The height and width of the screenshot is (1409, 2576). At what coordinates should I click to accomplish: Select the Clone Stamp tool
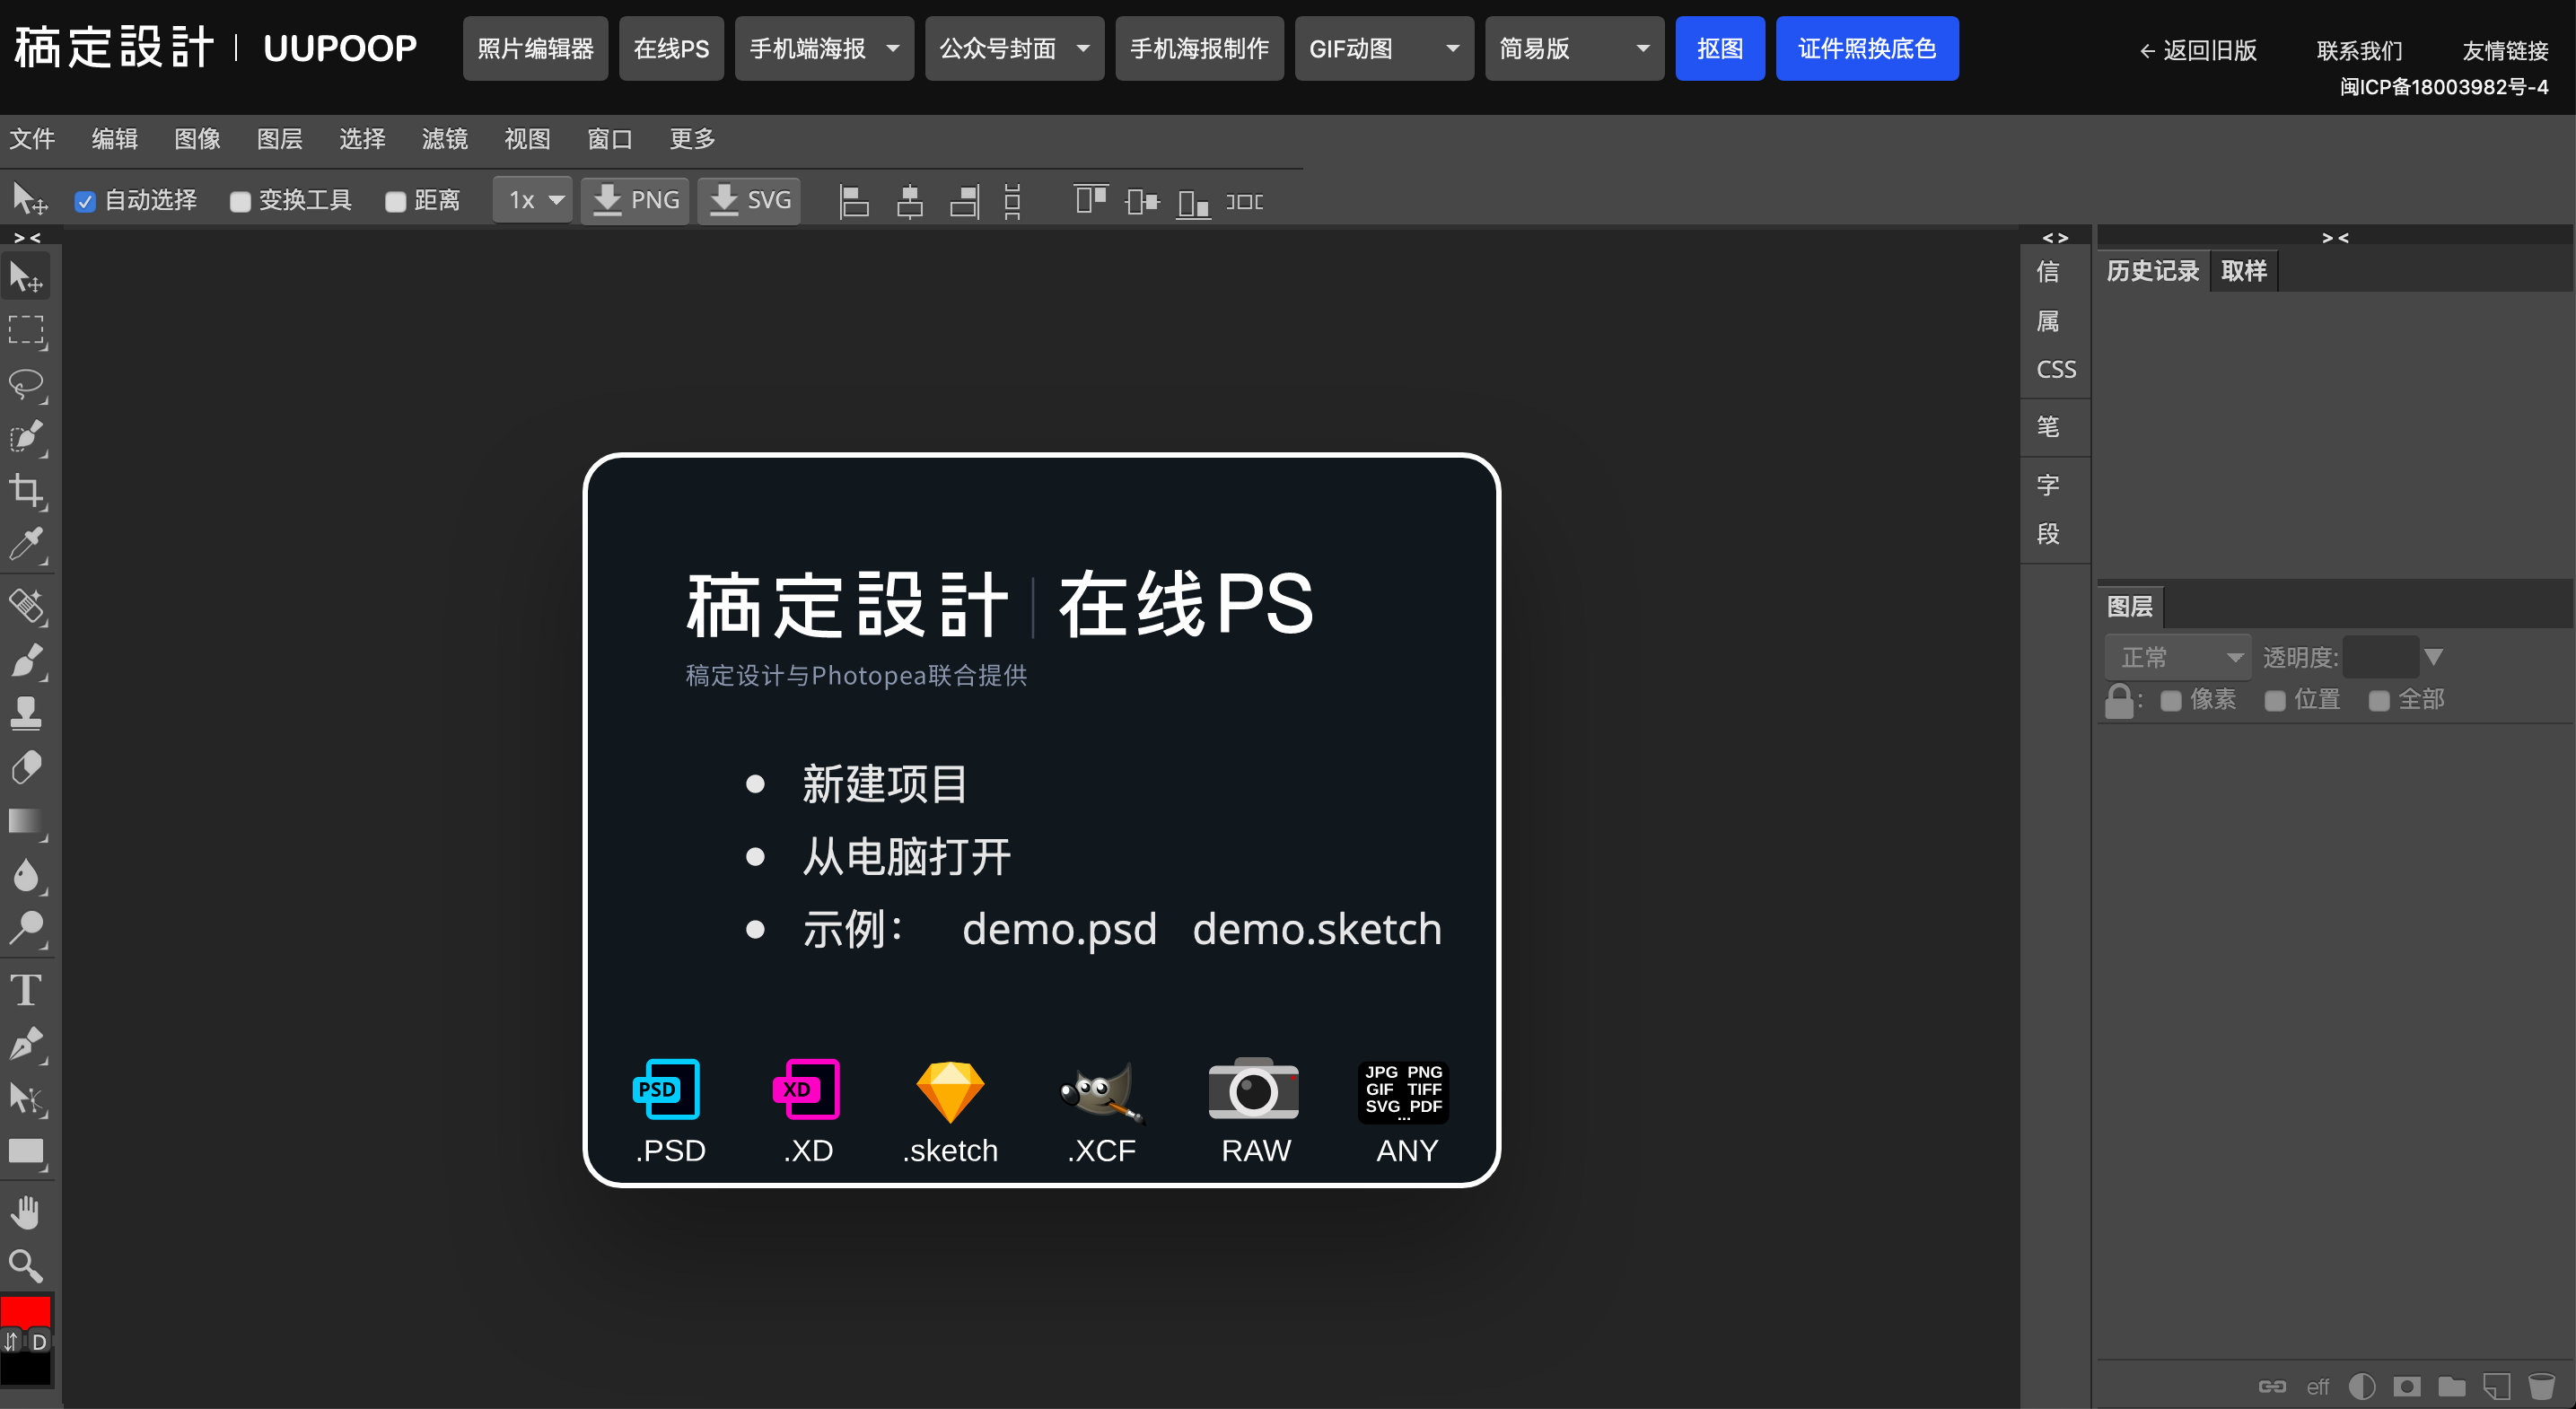[26, 713]
